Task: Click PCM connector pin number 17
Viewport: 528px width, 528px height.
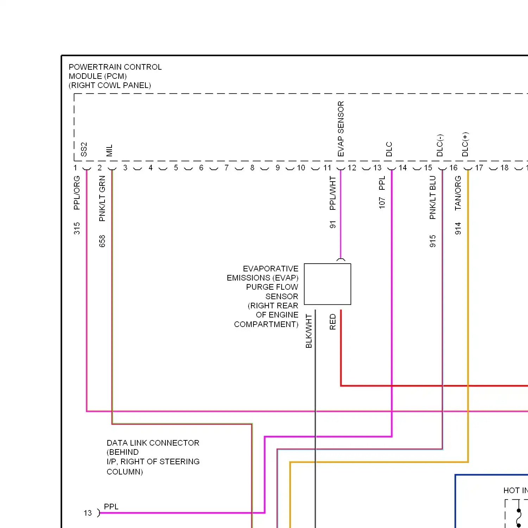Action: pyautogui.click(x=479, y=168)
